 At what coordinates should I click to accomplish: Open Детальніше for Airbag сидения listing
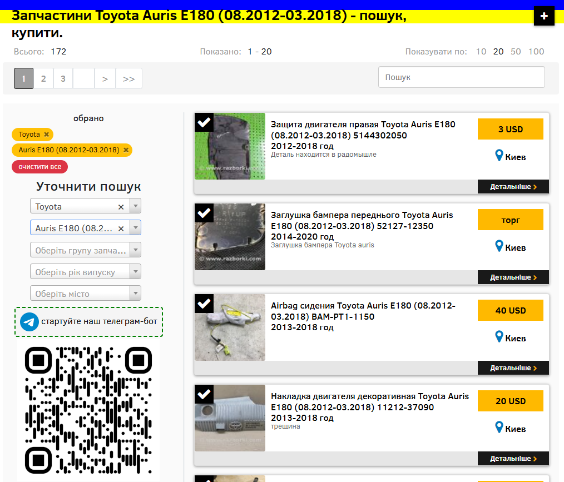coord(513,367)
